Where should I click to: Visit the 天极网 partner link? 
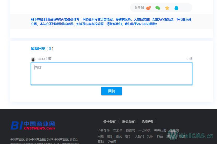point(139,137)
